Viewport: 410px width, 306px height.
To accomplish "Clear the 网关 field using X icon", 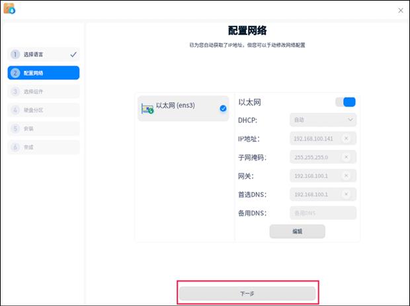I will (346, 176).
